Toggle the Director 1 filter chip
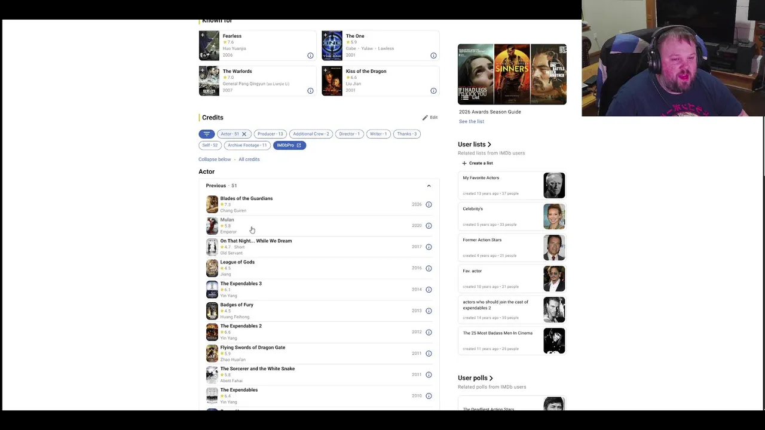Viewport: 765px width, 430px height. [x=350, y=134]
